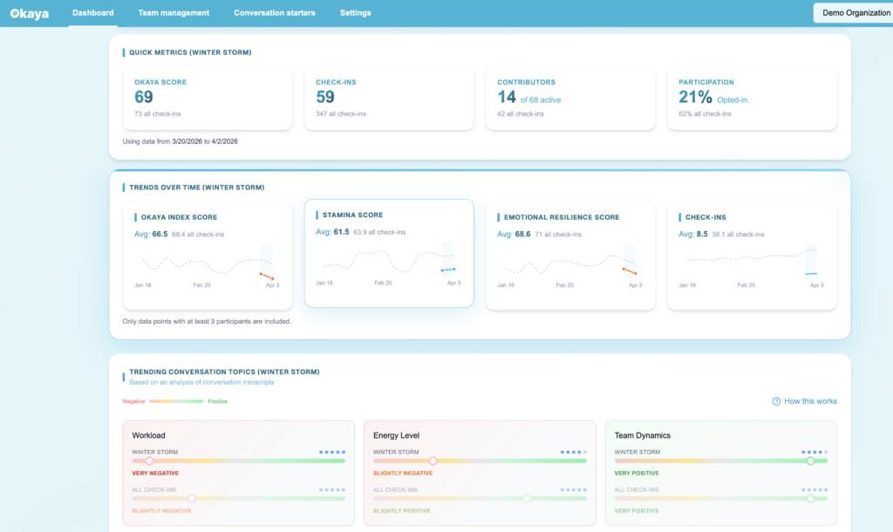
Task: Switch to Team management tab
Action: coord(174,12)
